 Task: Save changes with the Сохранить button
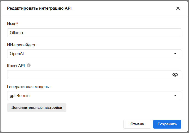click(x=167, y=124)
